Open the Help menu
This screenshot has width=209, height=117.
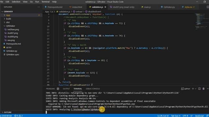54,2
